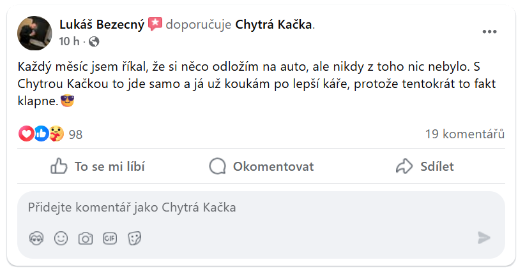The height and width of the screenshot is (274, 525).
Task: Open the 10 h post timestamp
Action: 68,42
